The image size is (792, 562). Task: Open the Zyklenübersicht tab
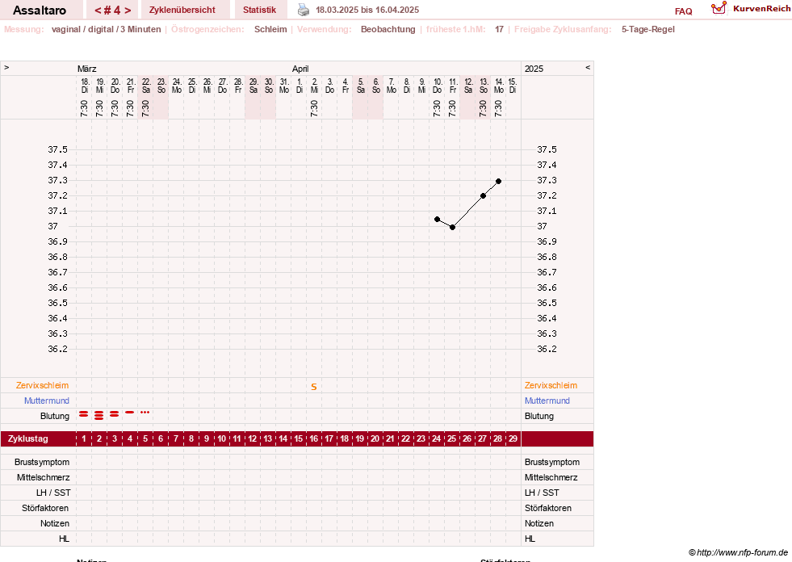[x=182, y=10]
